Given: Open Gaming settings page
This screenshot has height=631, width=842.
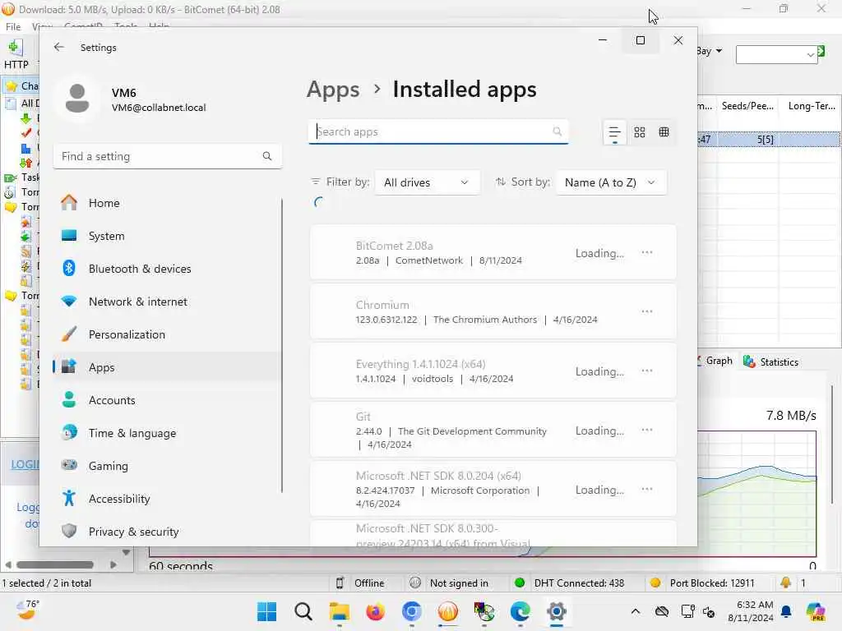Looking at the screenshot, I should [168, 466].
